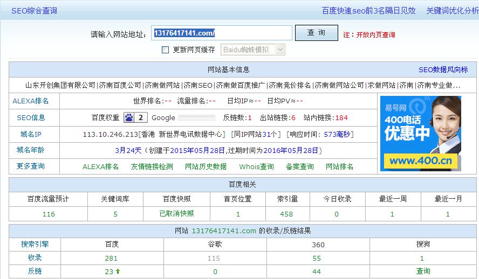This screenshot has height=279, width=479.
Task: Click Baidu 收录 count 281
Action: point(111,259)
